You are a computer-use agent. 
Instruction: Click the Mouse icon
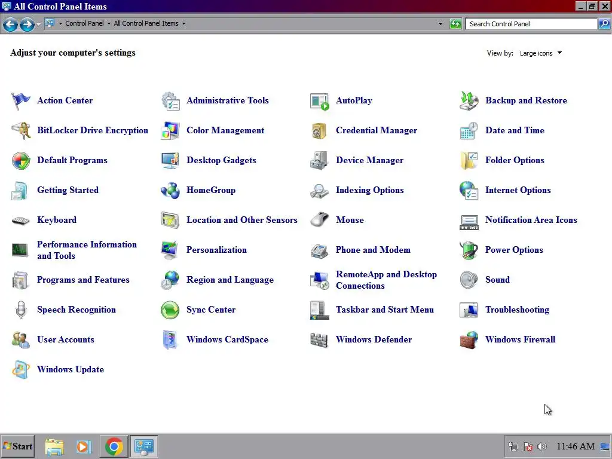[319, 220]
